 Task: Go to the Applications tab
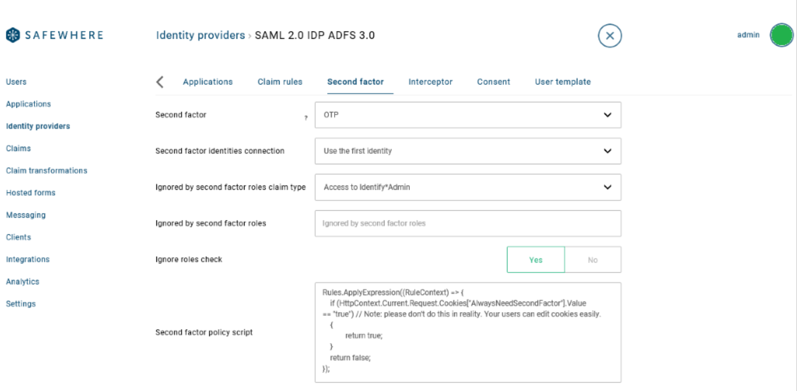(208, 82)
